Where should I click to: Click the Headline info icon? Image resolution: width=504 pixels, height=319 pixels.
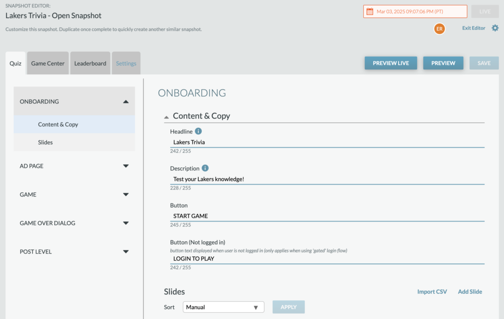[x=198, y=131]
